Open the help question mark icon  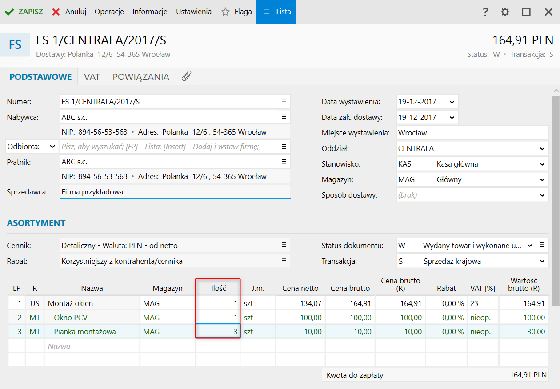[x=485, y=12]
